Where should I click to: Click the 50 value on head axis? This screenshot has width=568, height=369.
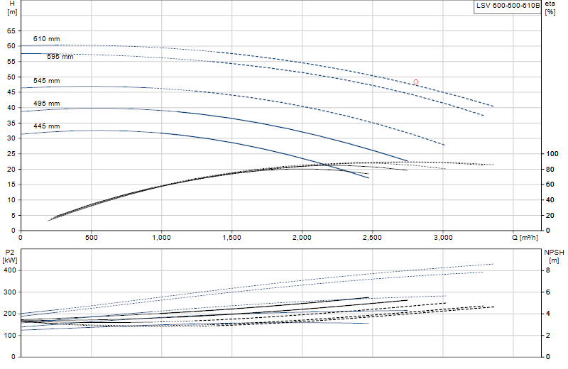[11, 77]
